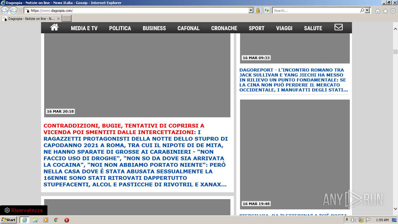Image resolution: width=398 pixels, height=224 pixels.
Task: Open Riservatezza privacy settings
Action: [x=24, y=210]
